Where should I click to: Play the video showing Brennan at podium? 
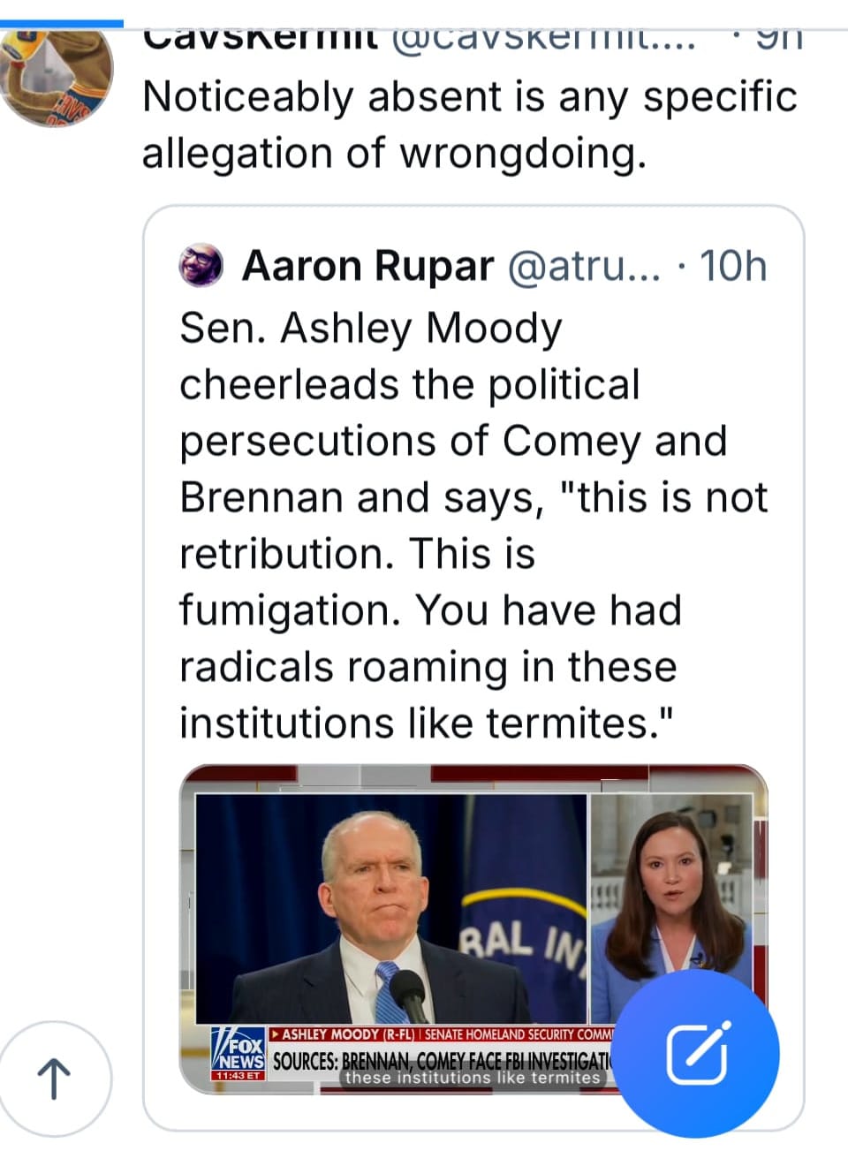pyautogui.click(x=390, y=908)
